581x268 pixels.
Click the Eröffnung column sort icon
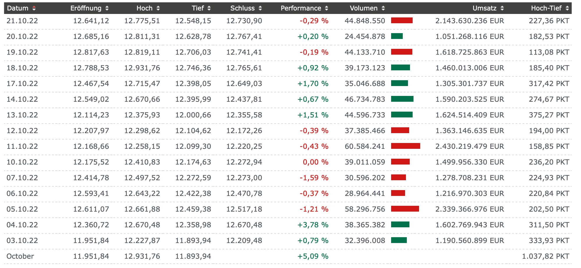click(107, 8)
